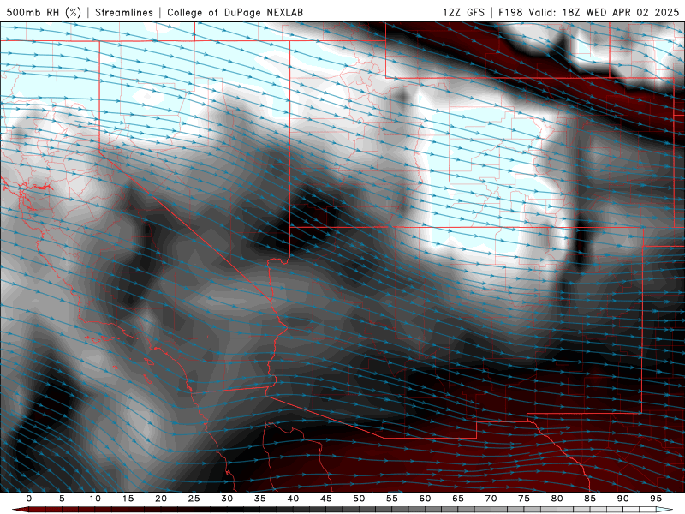This screenshot has width=685, height=514.
Task: Select the legend value "15"
Action: [x=128, y=499]
